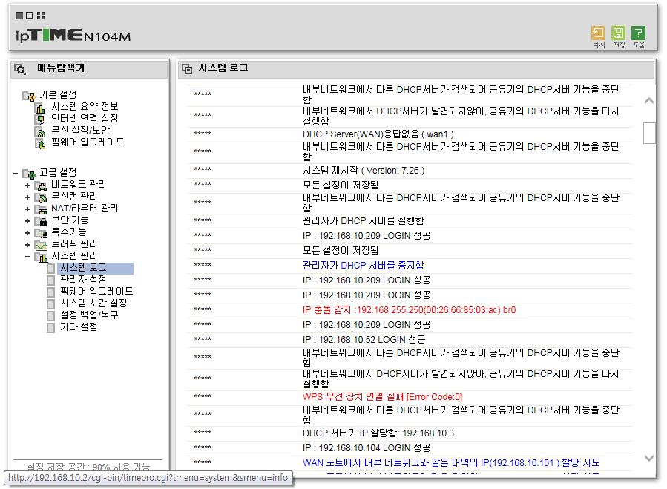Expand the 무선랜 관리 node
Viewport: 667px width, 489px height.
click(x=27, y=198)
